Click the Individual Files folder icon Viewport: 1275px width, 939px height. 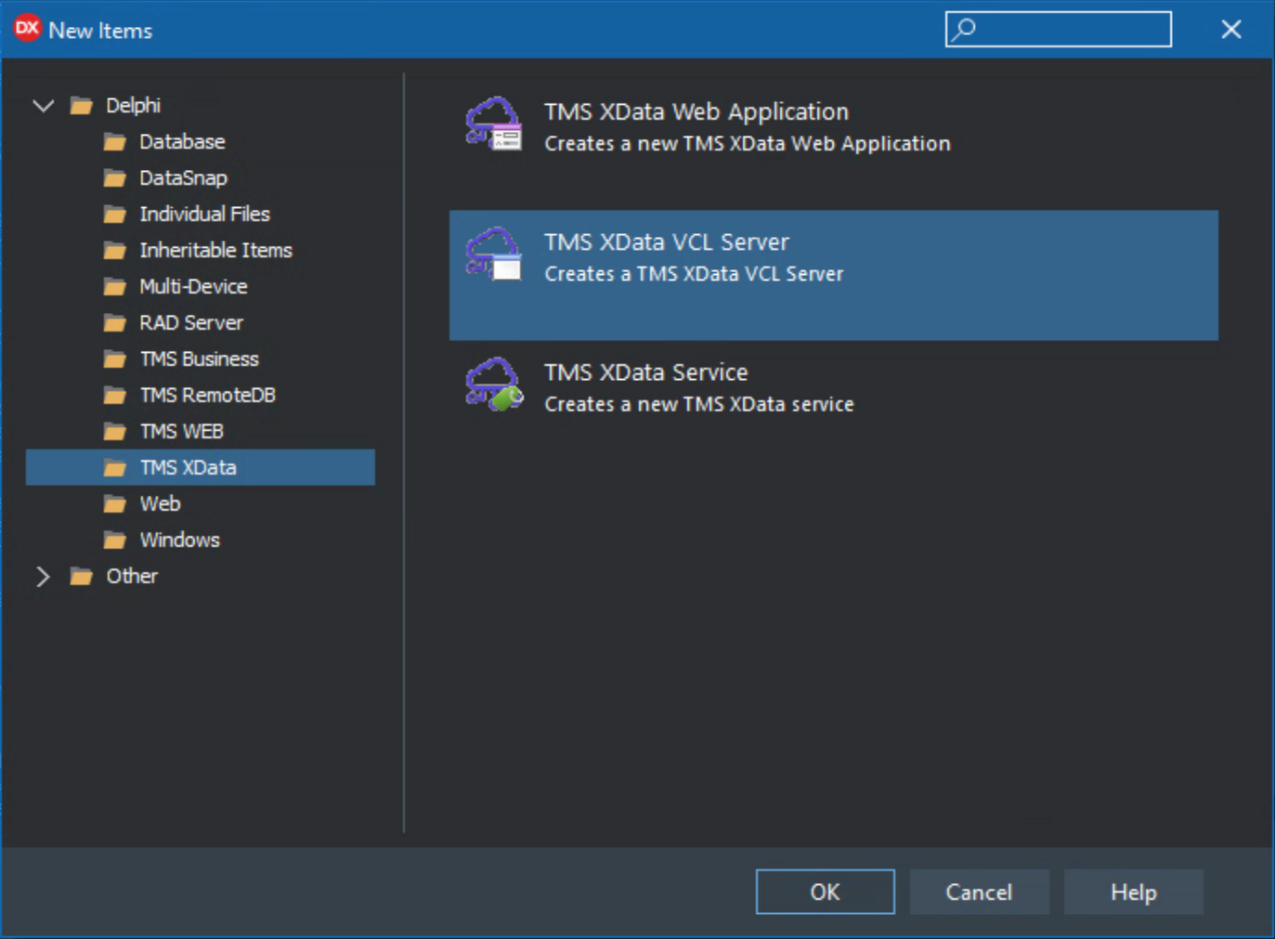coord(115,215)
